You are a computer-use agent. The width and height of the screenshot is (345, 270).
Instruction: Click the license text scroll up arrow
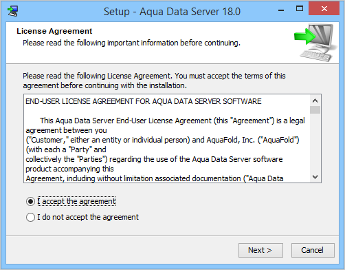pyautogui.click(x=315, y=101)
